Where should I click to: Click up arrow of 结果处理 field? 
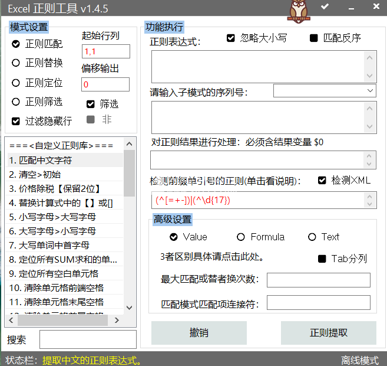[369, 156]
